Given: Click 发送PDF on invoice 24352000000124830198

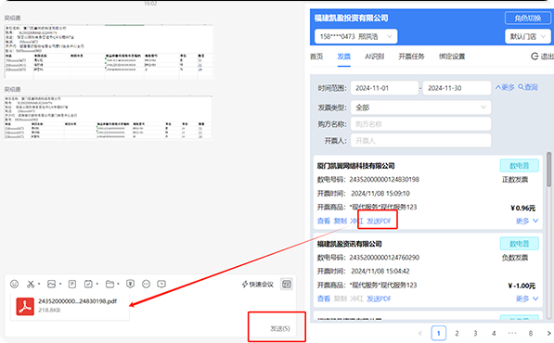Looking at the screenshot, I should 380,221.
